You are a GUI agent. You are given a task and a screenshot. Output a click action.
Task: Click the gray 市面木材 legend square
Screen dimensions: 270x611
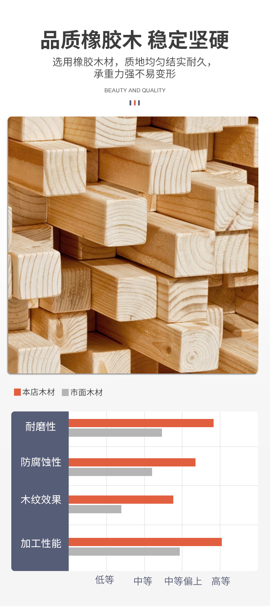(x=65, y=392)
